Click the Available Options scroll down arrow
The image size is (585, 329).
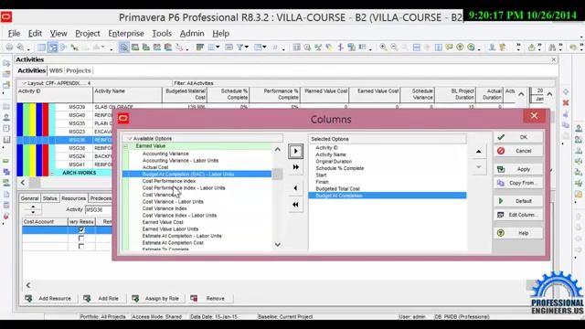click(277, 245)
